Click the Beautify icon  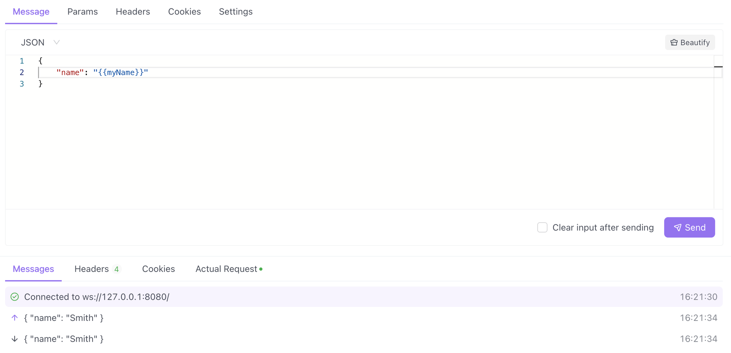(674, 42)
